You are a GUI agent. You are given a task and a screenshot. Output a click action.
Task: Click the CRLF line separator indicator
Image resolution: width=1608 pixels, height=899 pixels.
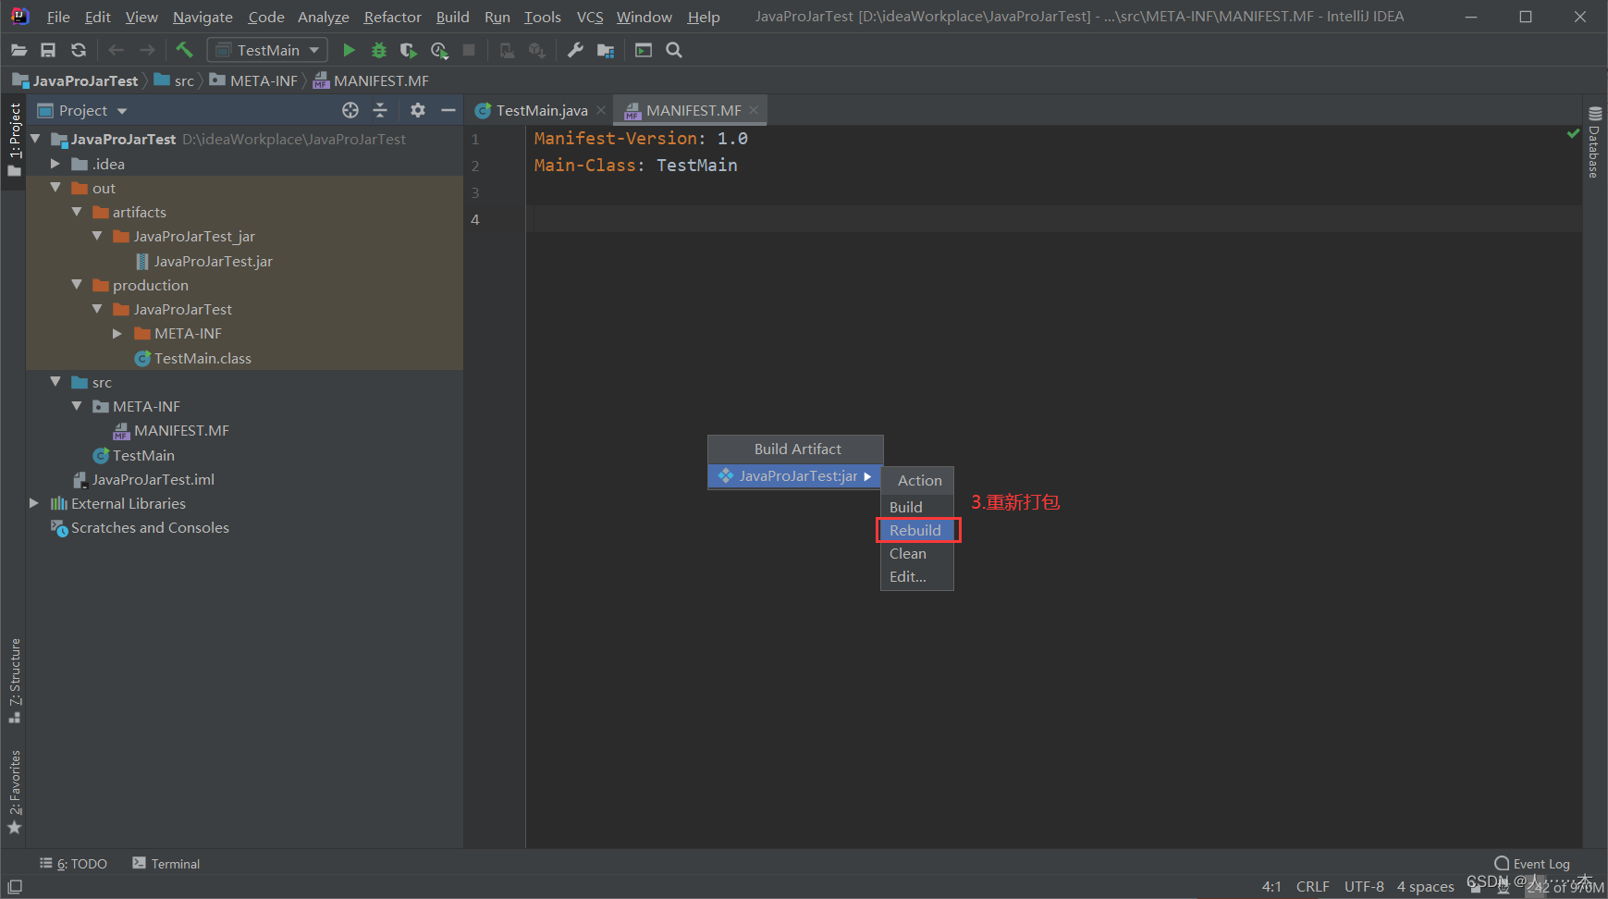[1313, 886]
